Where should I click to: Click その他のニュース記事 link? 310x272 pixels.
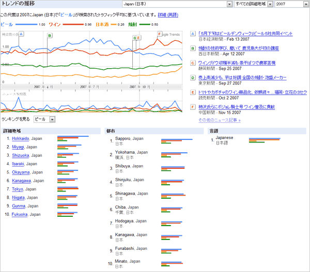point(220,120)
